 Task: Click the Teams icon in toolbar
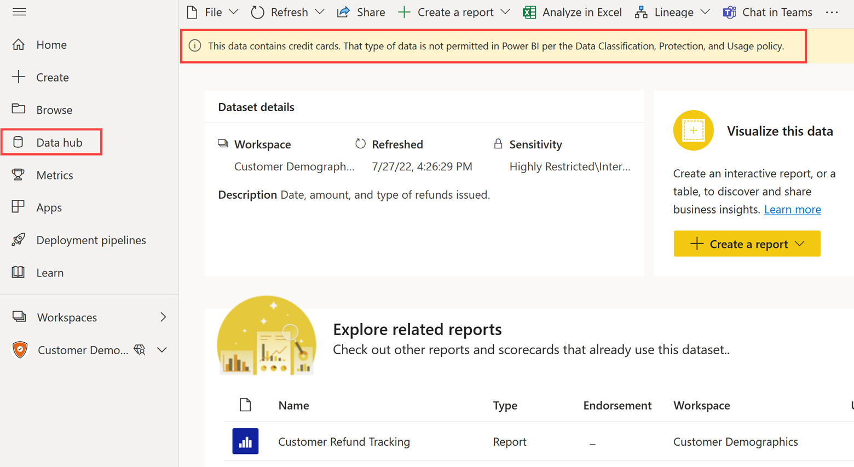[729, 12]
